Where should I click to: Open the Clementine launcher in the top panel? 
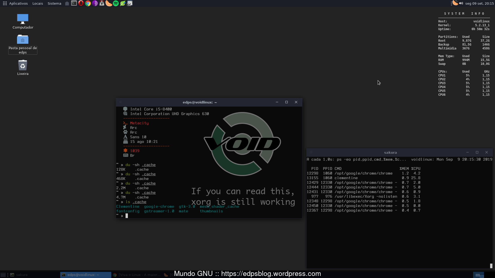pos(109,3)
